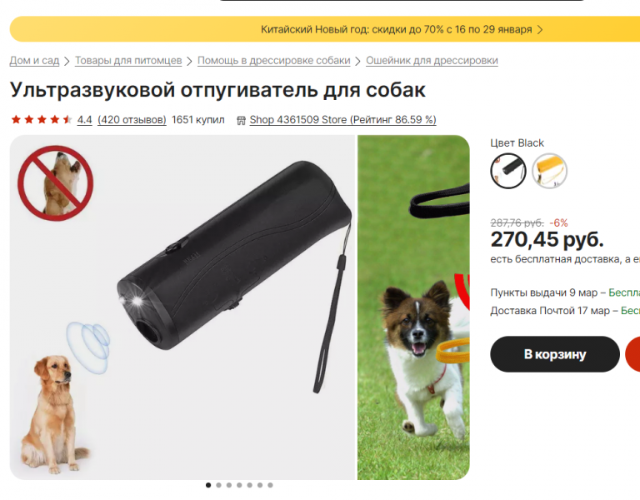Select the yellow color option

click(x=549, y=171)
